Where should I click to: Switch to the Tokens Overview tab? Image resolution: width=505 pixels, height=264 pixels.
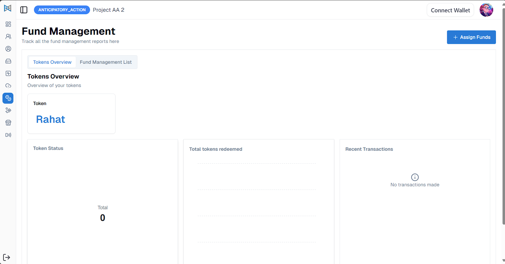tap(52, 62)
